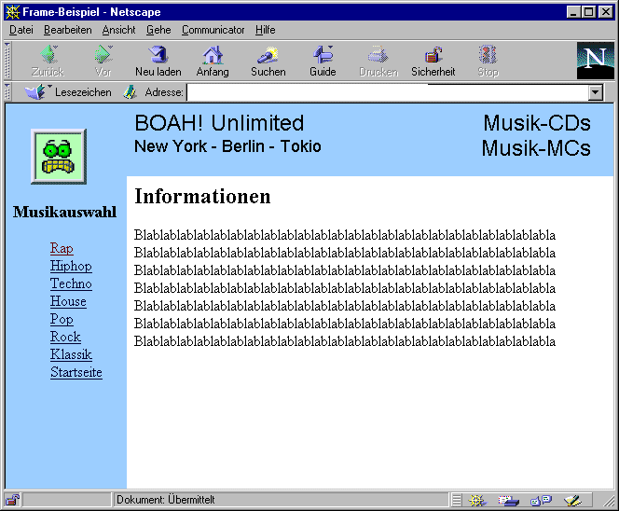Open the Hiphop link
The image size is (619, 511).
[71, 267]
